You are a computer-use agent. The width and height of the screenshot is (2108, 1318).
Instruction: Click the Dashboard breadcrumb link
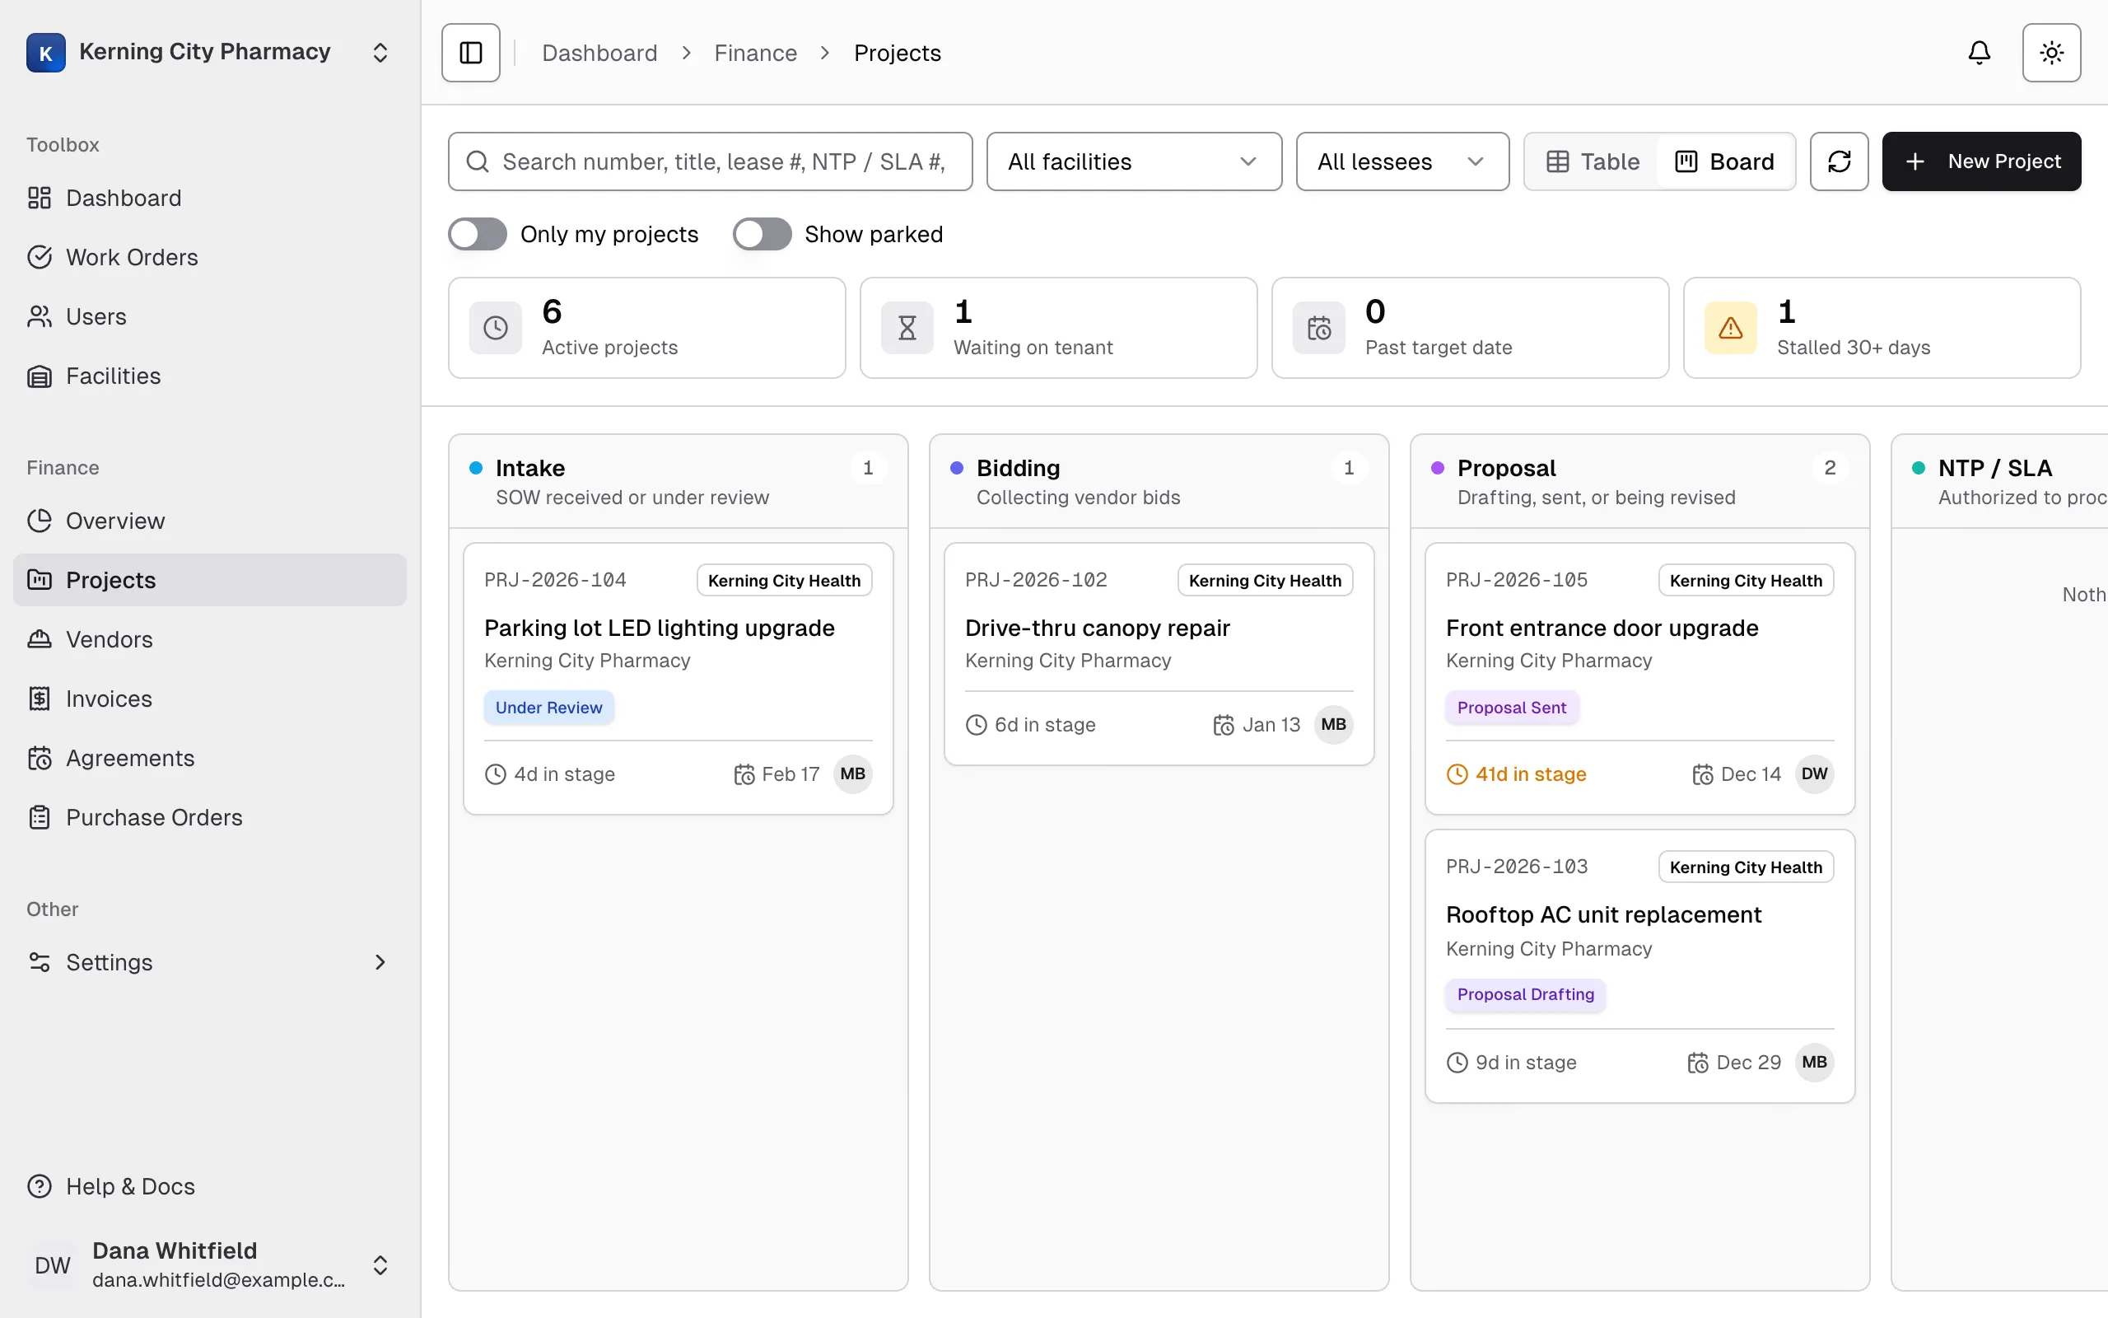click(599, 54)
